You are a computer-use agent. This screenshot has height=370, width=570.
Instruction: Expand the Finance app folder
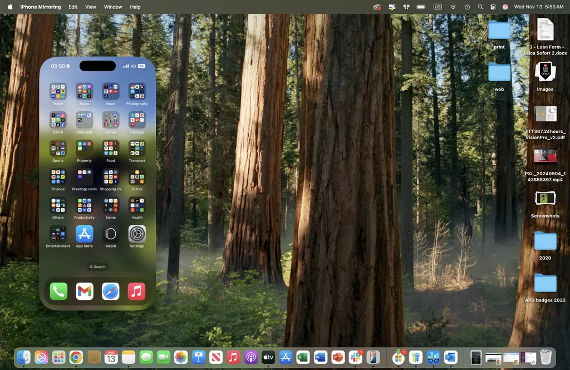pyautogui.click(x=58, y=177)
